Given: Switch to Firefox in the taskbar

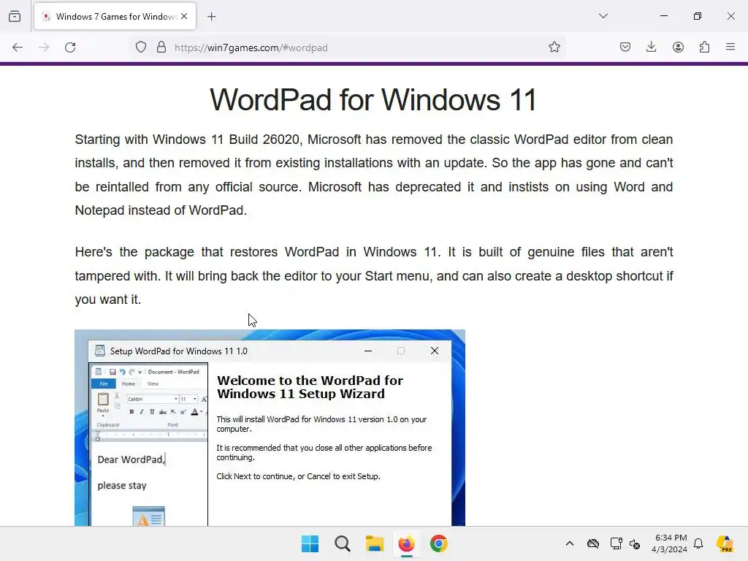Looking at the screenshot, I should pyautogui.click(x=406, y=543).
